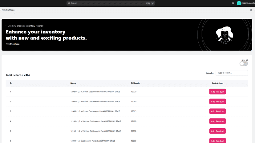Click the Name column header

coord(73,83)
